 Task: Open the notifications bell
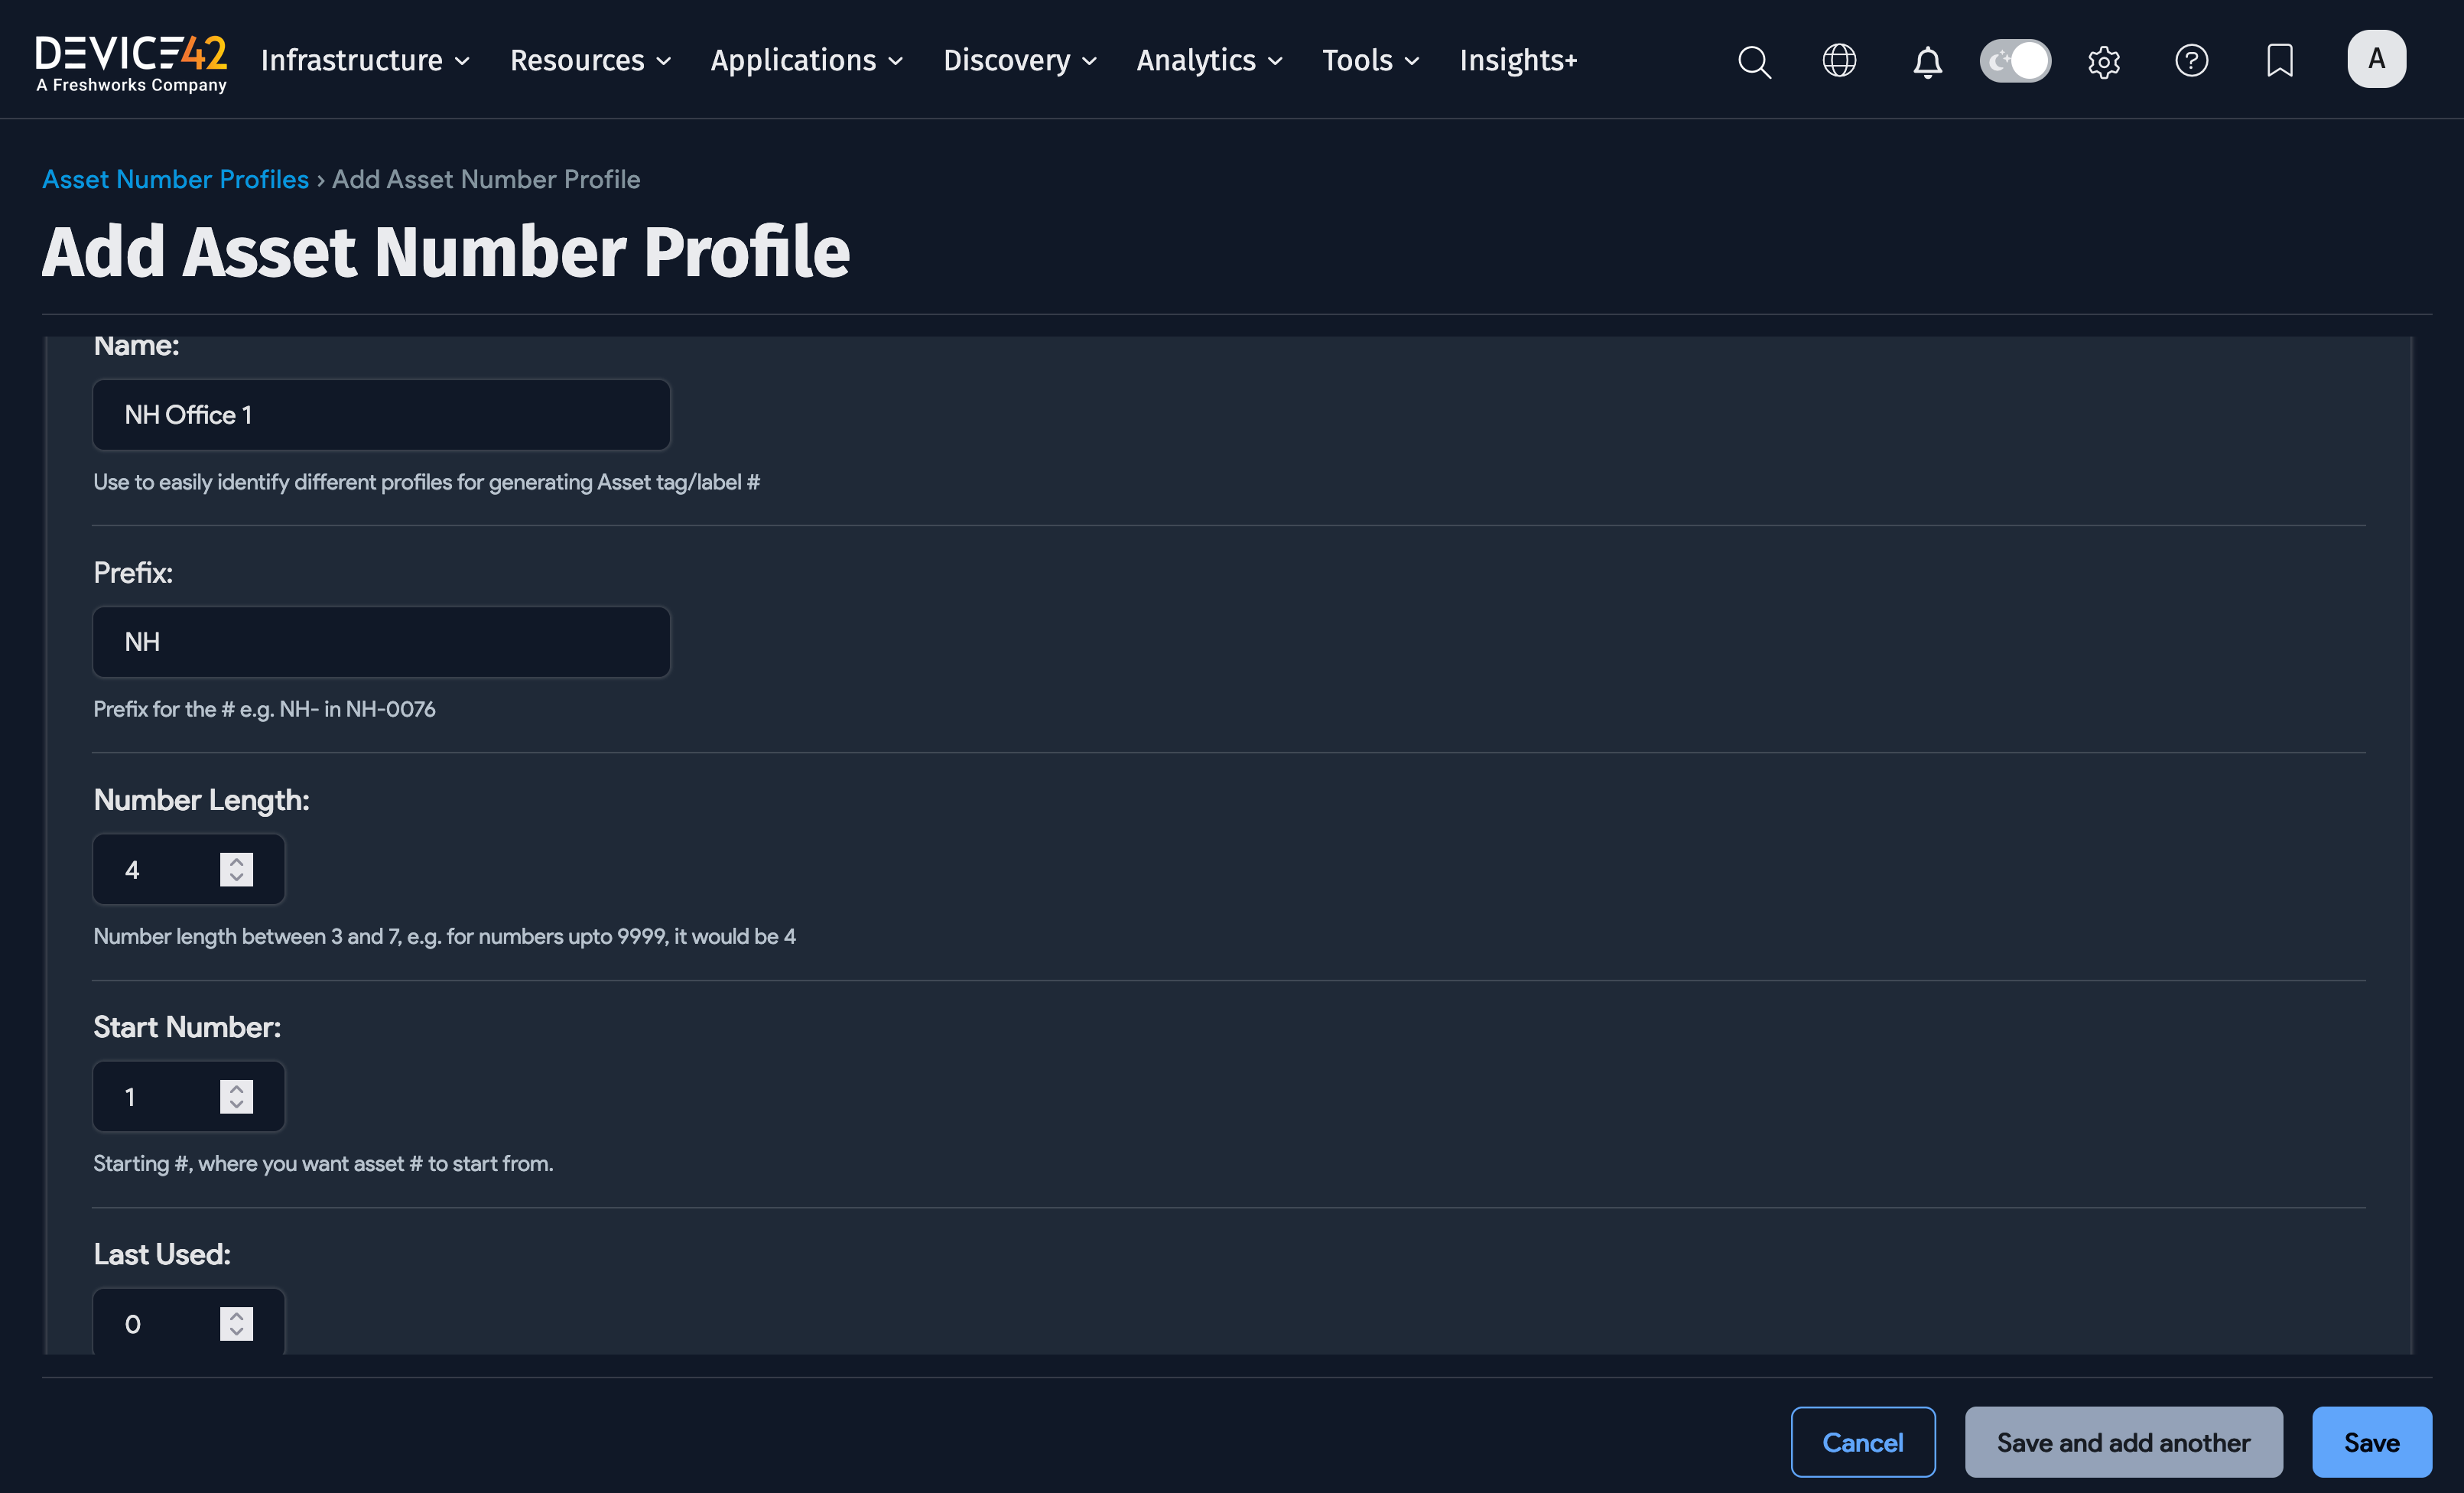(1927, 61)
